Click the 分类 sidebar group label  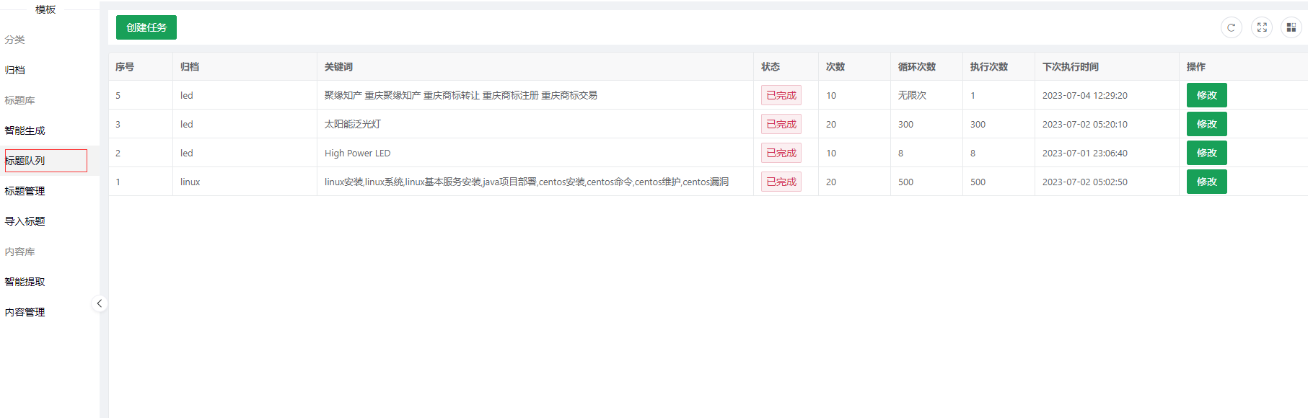pos(15,40)
